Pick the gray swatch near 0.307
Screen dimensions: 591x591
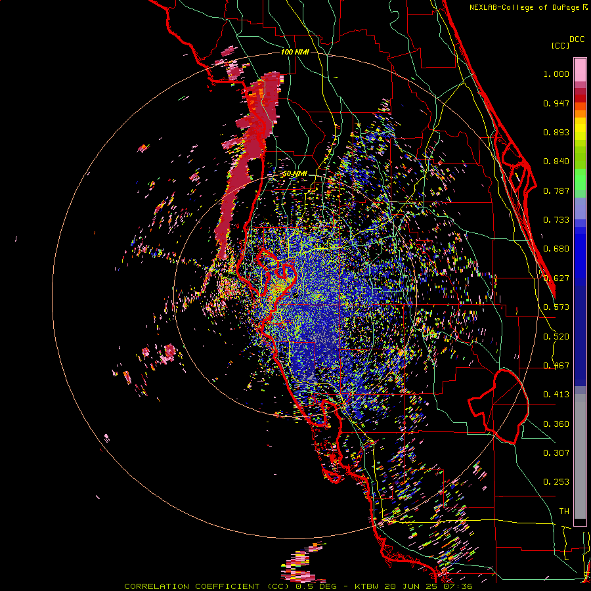[x=580, y=456]
